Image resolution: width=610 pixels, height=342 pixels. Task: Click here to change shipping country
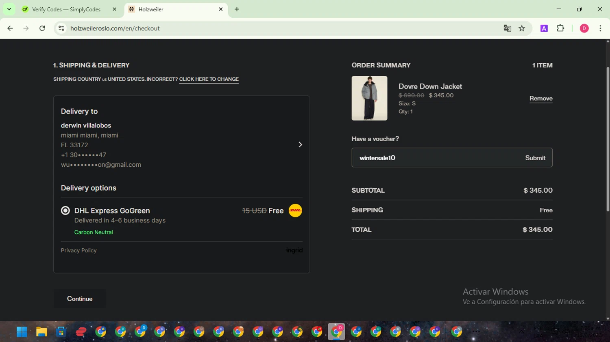[209, 79]
